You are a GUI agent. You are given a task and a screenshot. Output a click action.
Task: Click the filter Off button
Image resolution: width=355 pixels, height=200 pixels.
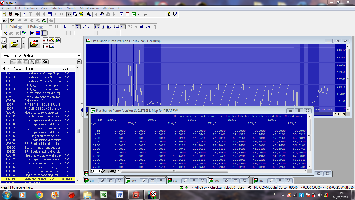45,62
